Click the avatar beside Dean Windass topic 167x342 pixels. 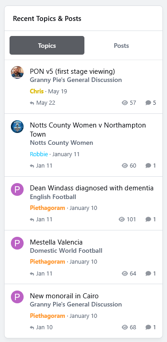[17, 189]
